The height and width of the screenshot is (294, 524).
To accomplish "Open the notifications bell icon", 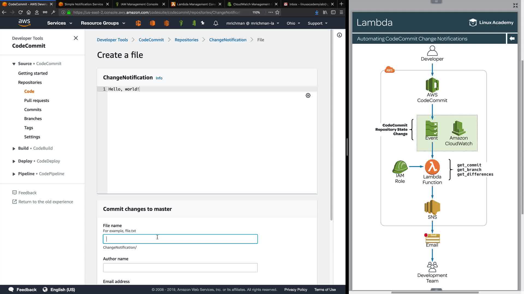I will pyautogui.click(x=216, y=23).
